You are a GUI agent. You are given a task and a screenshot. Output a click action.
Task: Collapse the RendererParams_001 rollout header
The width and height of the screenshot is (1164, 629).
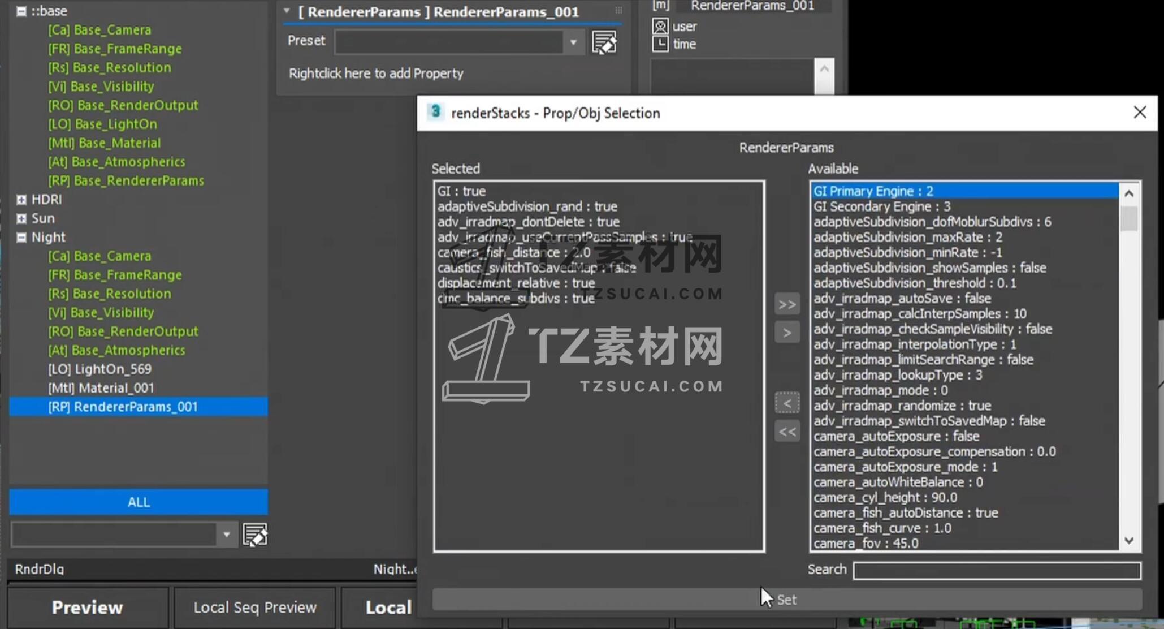pyautogui.click(x=287, y=11)
